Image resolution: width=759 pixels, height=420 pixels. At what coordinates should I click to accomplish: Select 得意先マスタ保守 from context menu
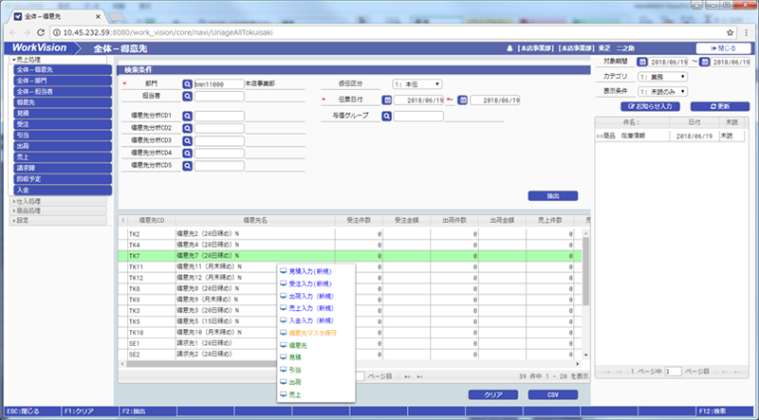312,333
